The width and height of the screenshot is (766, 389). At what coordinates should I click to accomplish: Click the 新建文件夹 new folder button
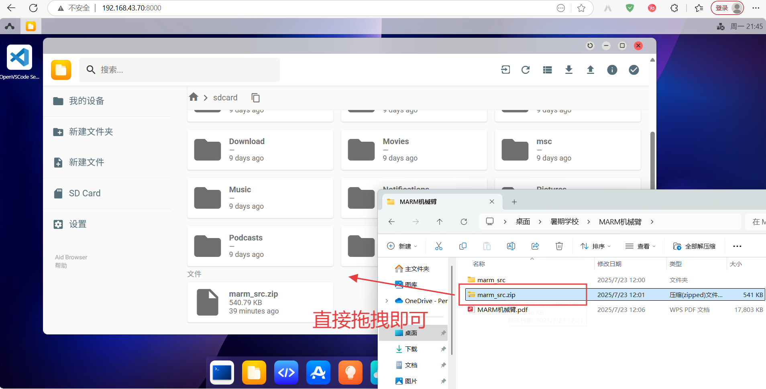tap(91, 132)
